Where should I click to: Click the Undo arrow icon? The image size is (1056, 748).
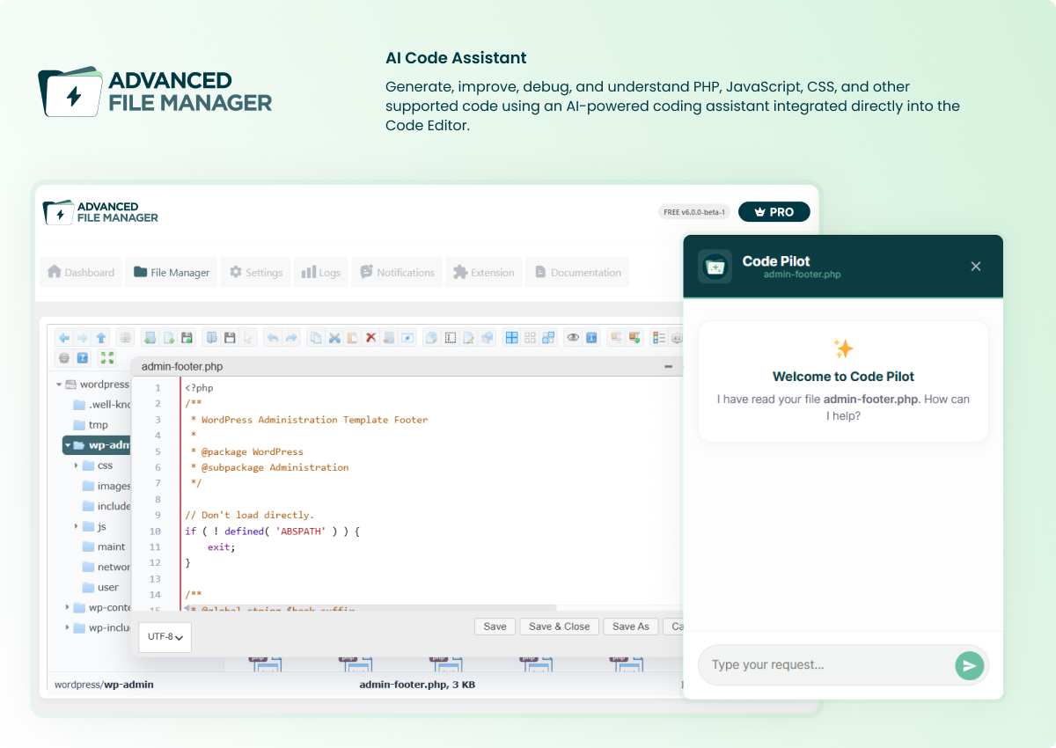pyautogui.click(x=273, y=337)
